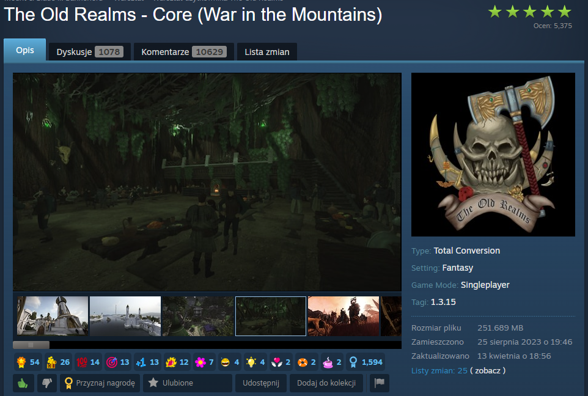This screenshot has height=396, width=588.
Task: Click the Total Conversion type tag
Action: click(x=467, y=251)
